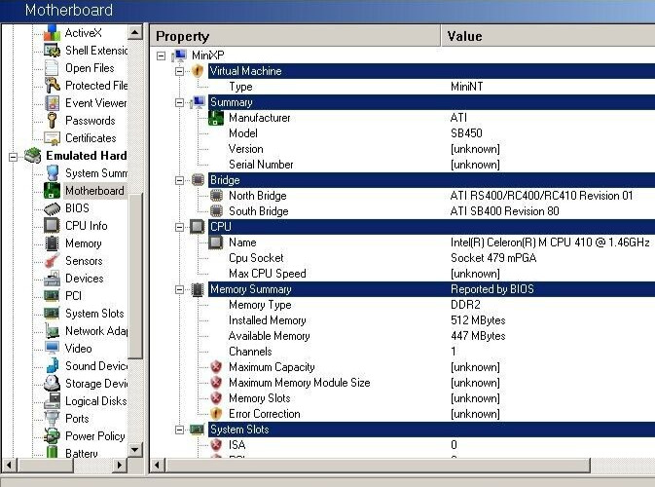Image resolution: width=655 pixels, height=487 pixels.
Task: Click the property list left scroll arrow
Action: pyautogui.click(x=157, y=466)
